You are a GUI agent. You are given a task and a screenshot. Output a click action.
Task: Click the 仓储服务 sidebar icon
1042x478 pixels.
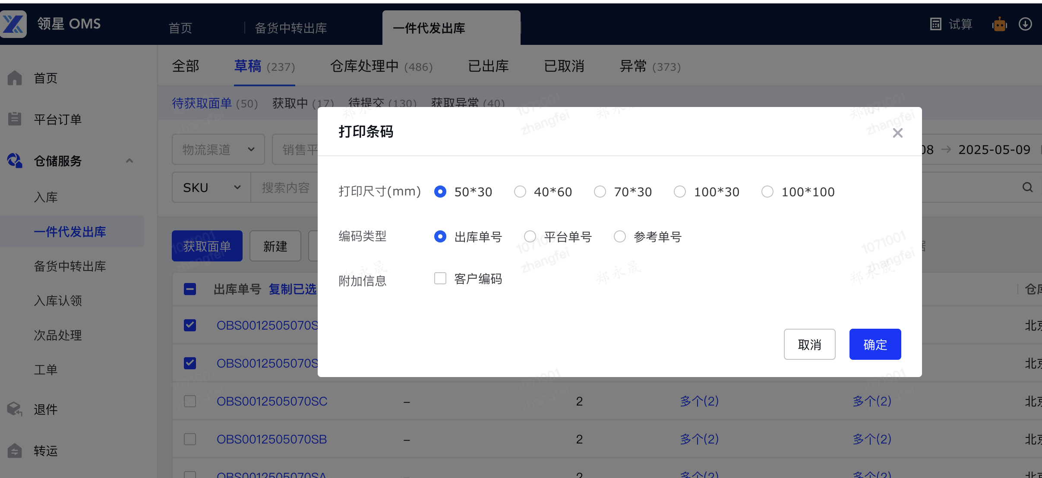15,160
